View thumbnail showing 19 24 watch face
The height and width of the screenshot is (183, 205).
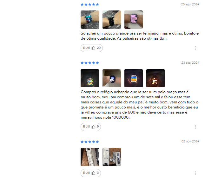click(112, 78)
